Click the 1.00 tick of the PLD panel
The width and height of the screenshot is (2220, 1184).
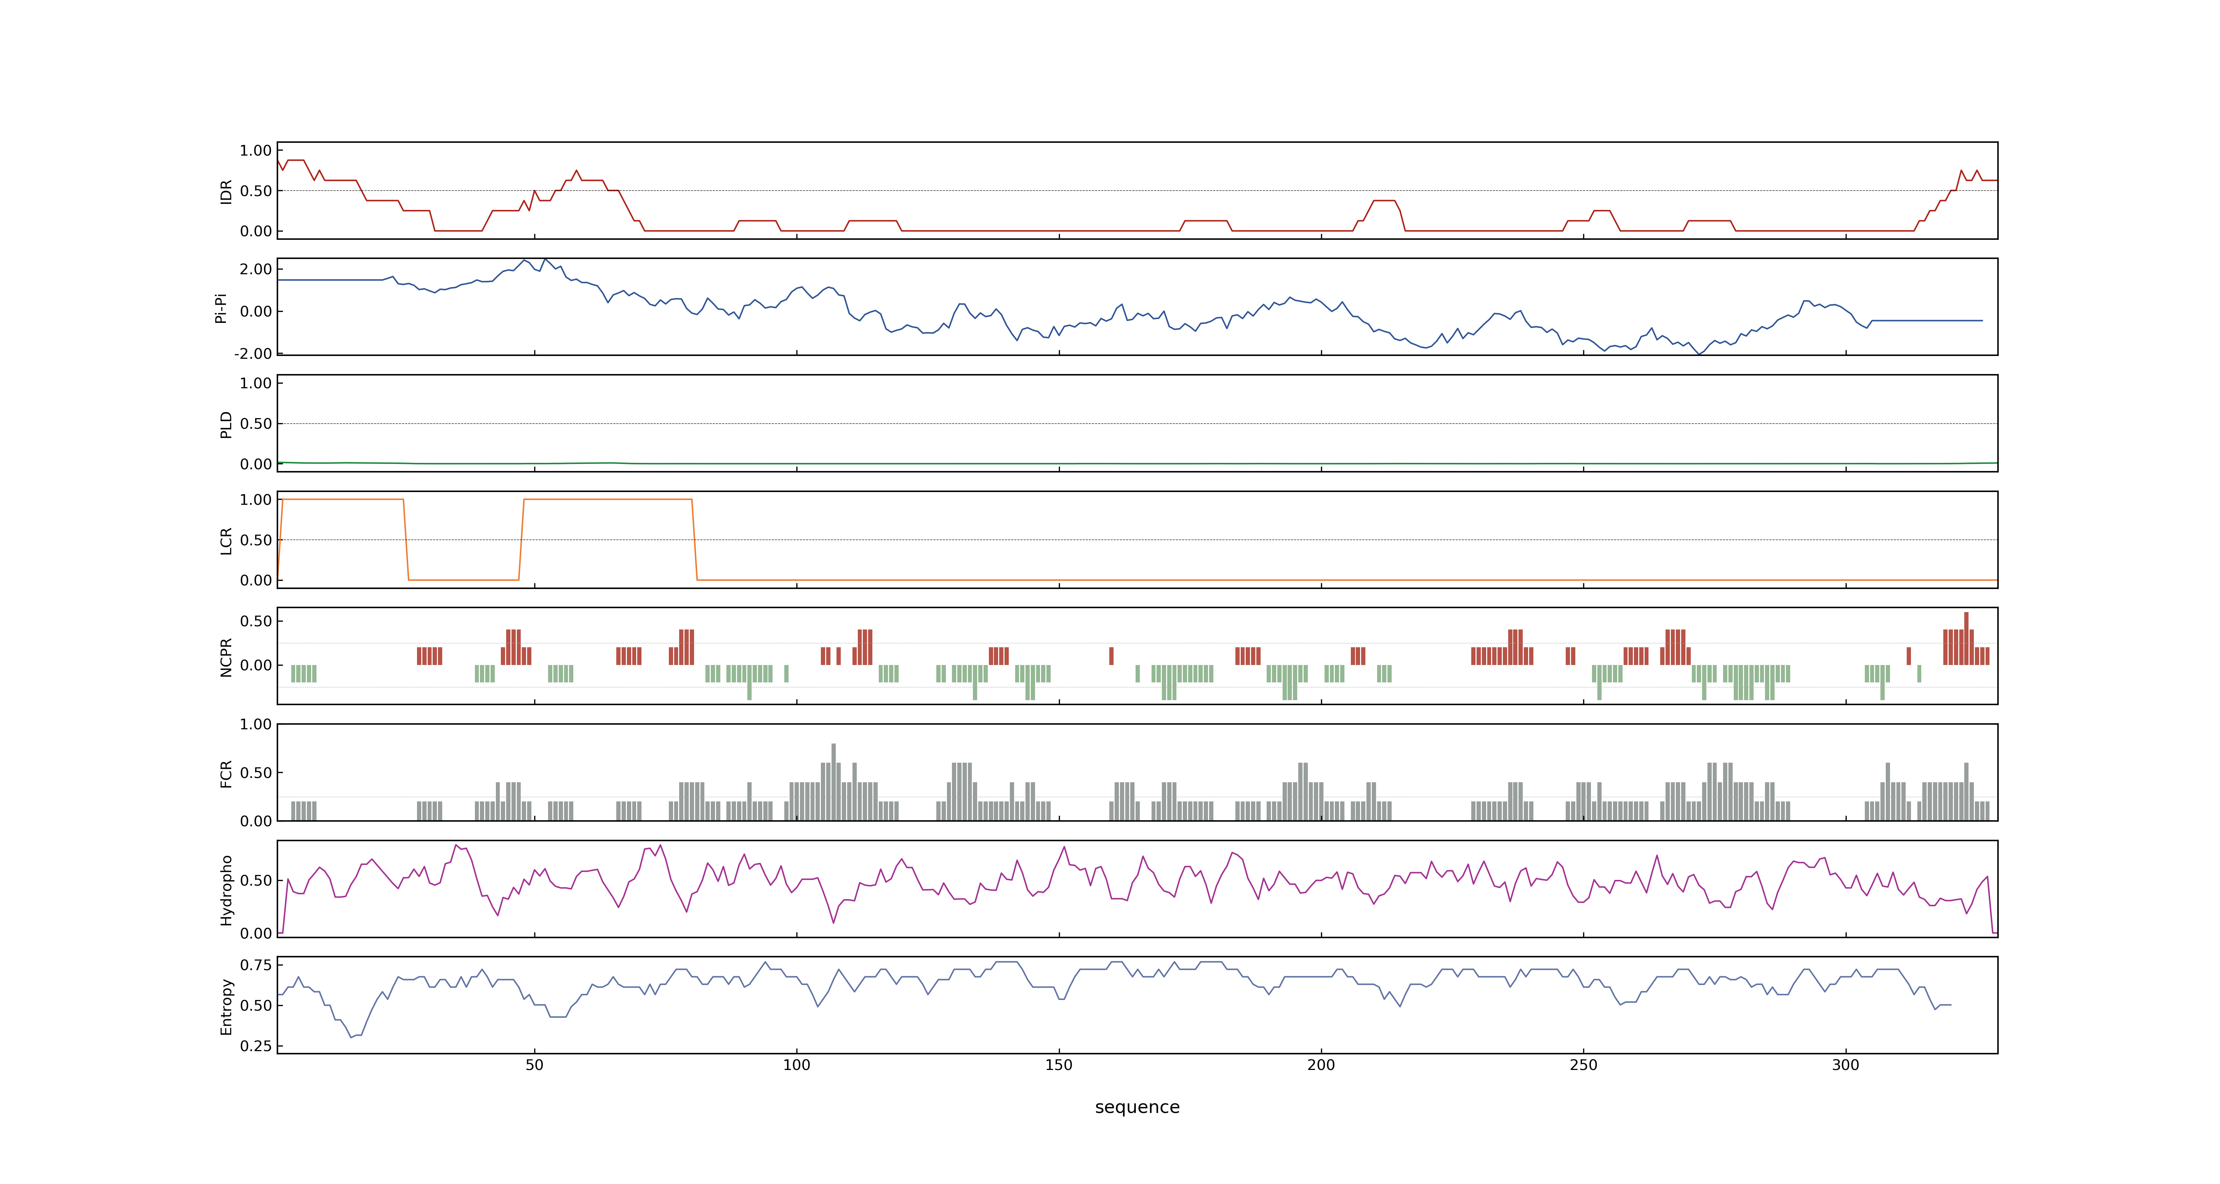point(256,383)
